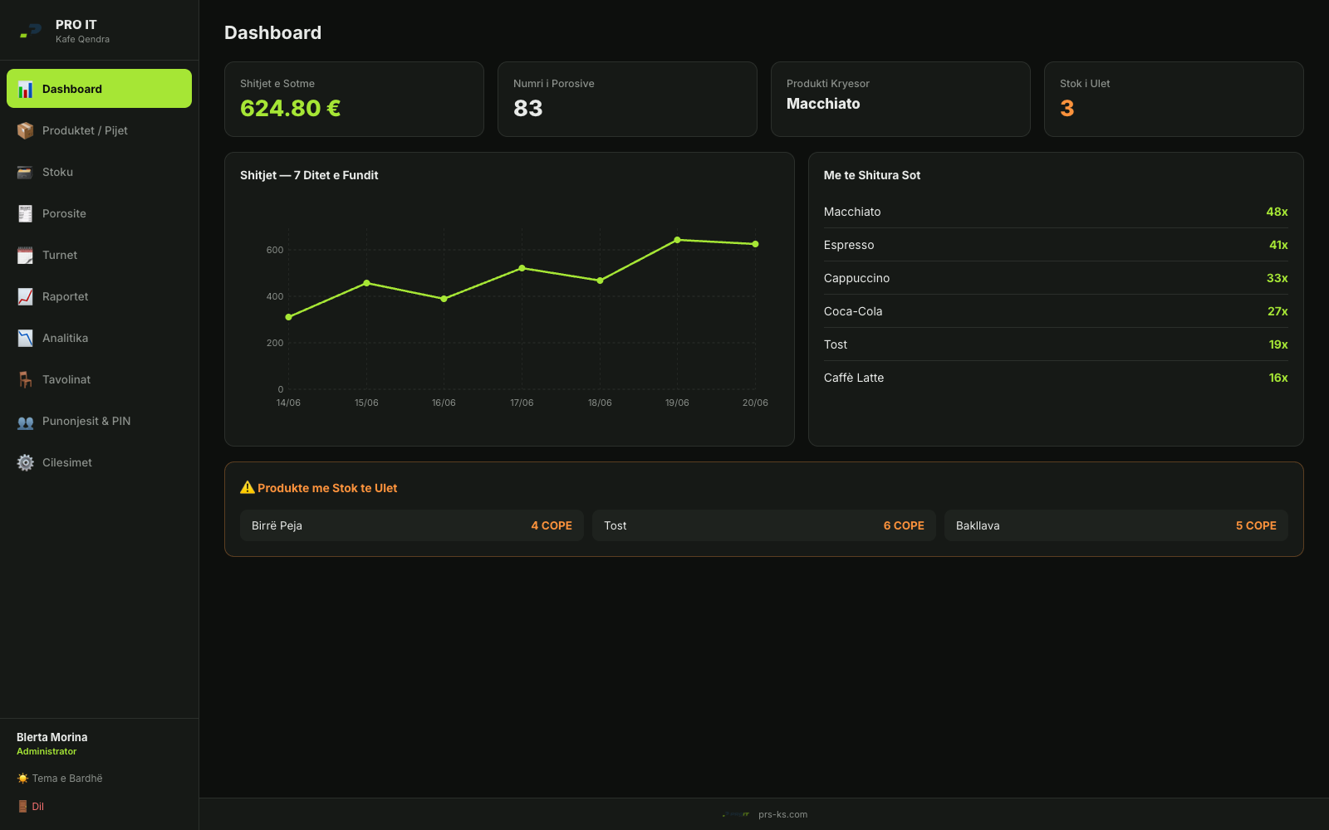1329x830 pixels.
Task: Click the Raportet chart icon
Action: [26, 296]
